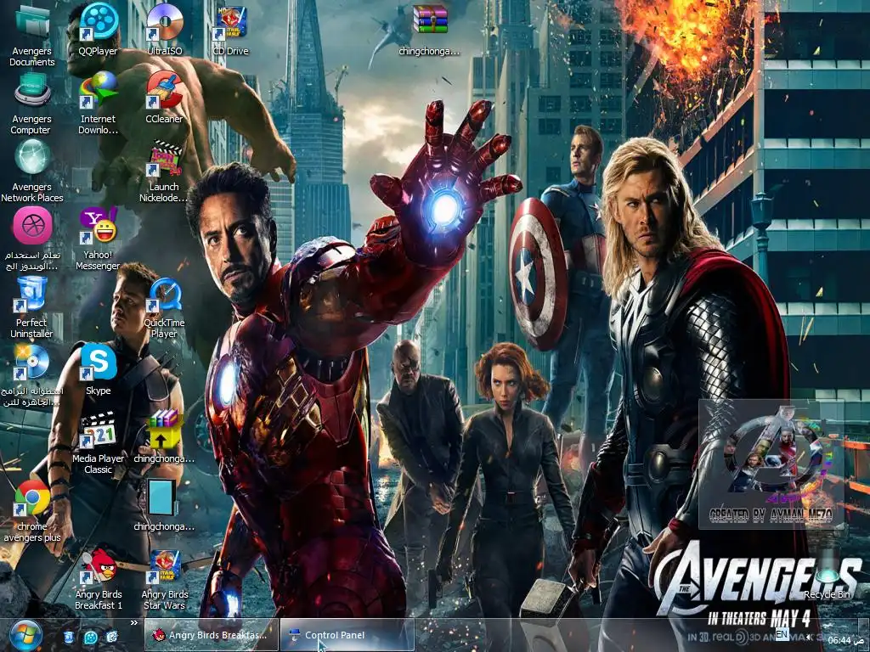Select the chingchonga yellow box archive icon
The image size is (870, 652).
tap(165, 437)
